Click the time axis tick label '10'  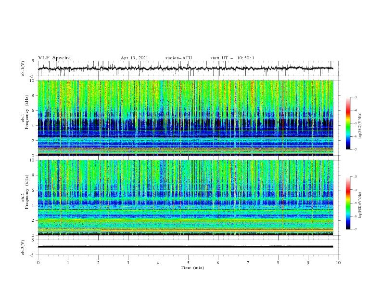coord(338,263)
